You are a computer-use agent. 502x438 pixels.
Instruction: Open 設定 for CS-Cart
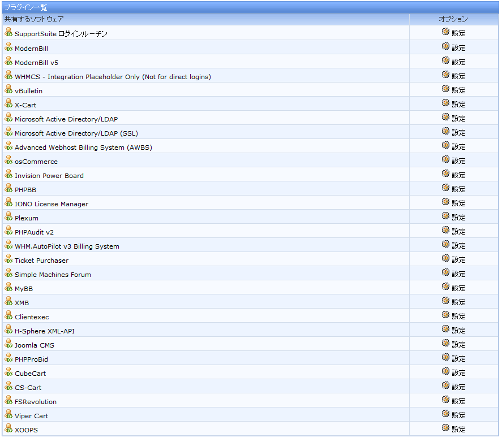(458, 387)
